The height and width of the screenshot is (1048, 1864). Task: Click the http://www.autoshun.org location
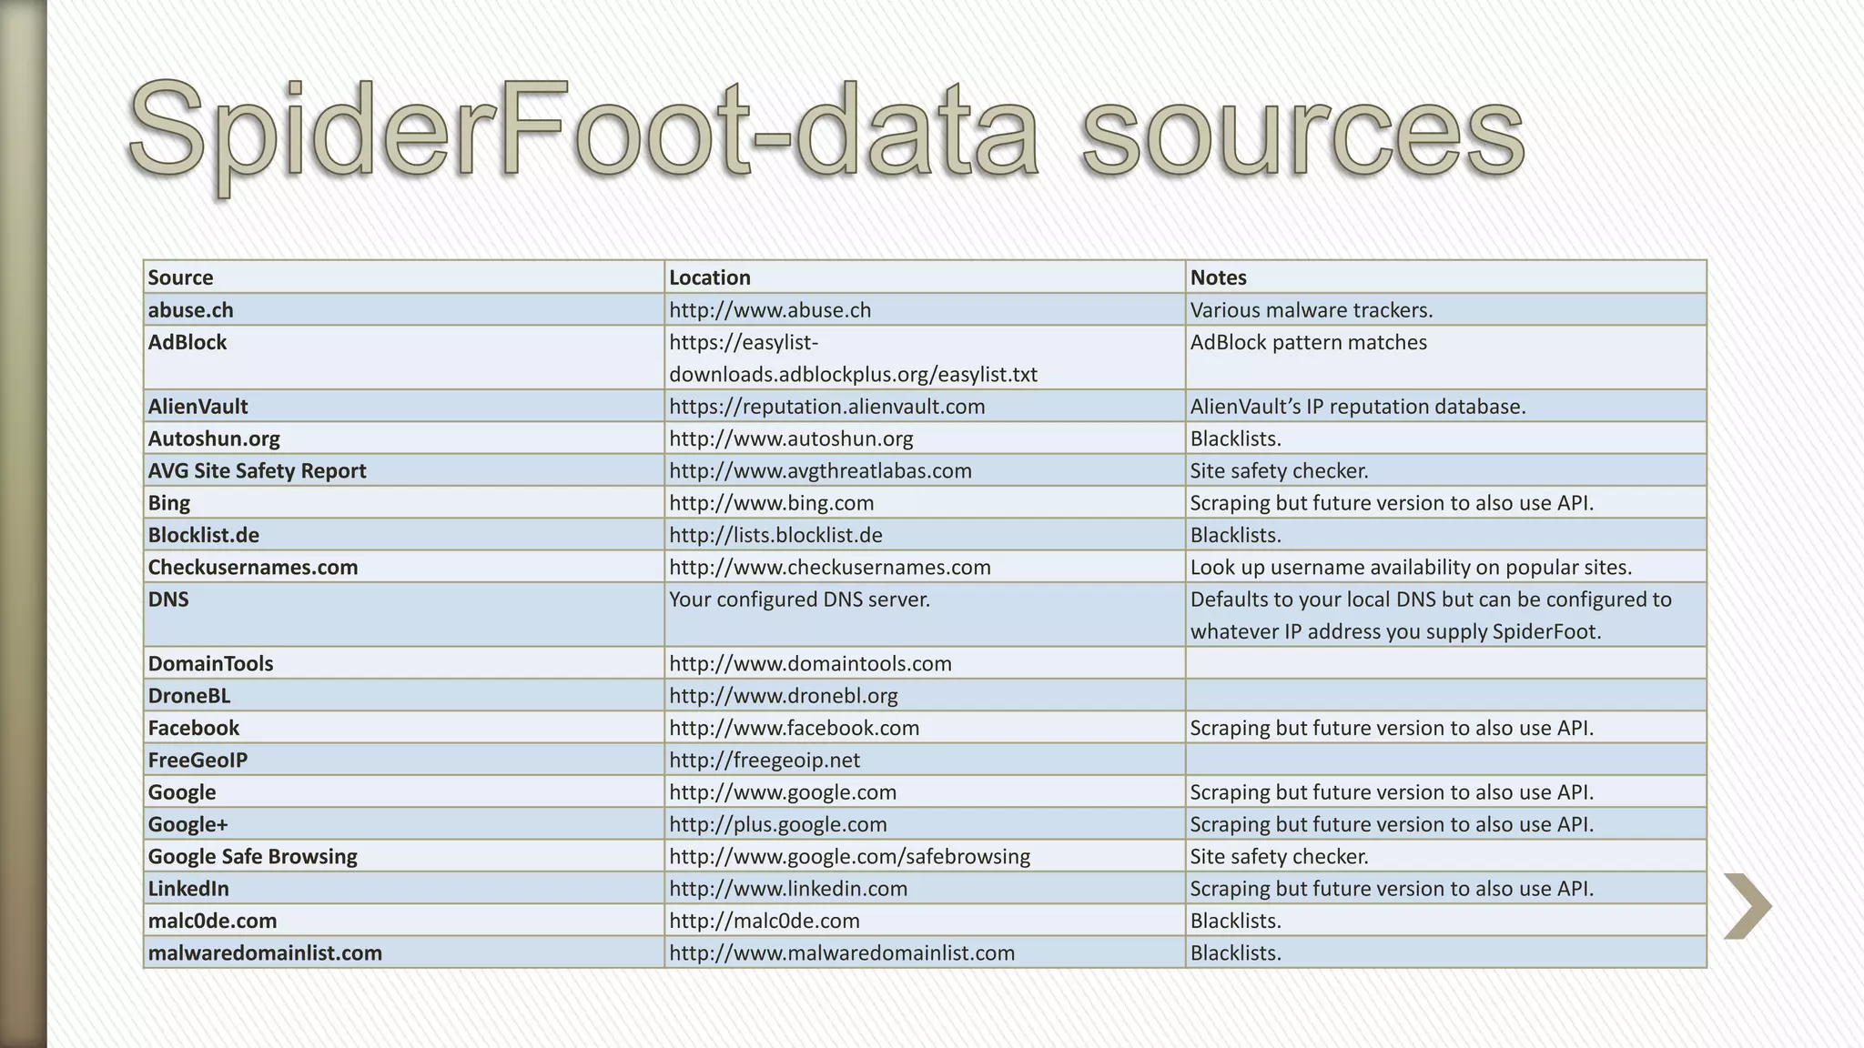(791, 438)
